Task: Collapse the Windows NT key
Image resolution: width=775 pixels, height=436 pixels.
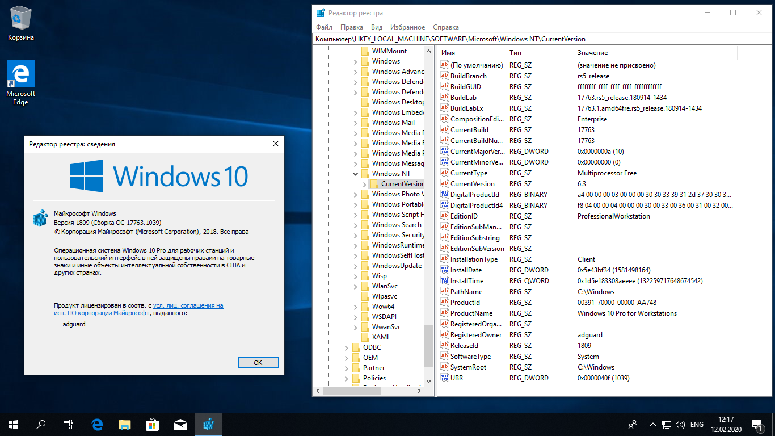Action: pyautogui.click(x=356, y=174)
